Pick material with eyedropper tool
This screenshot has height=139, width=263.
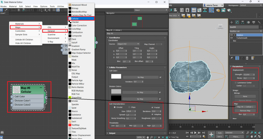[6, 10]
